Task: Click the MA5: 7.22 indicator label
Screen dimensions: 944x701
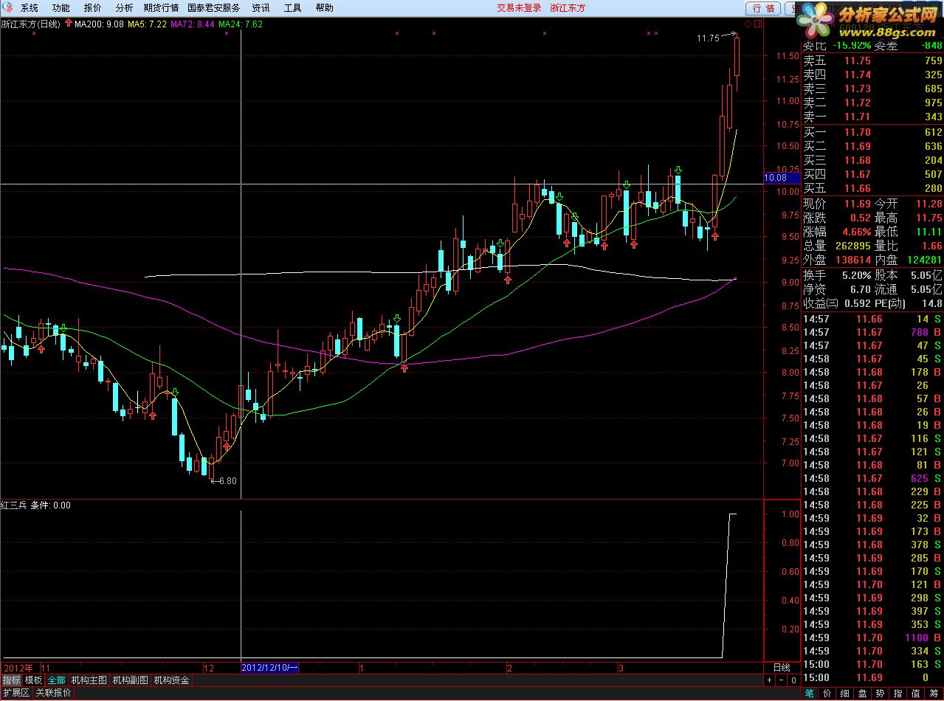Action: click(x=147, y=24)
